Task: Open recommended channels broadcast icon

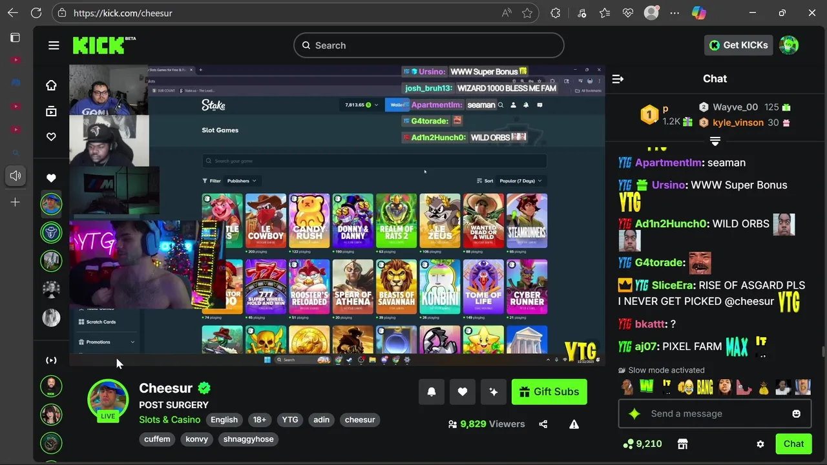Action: tap(51, 360)
